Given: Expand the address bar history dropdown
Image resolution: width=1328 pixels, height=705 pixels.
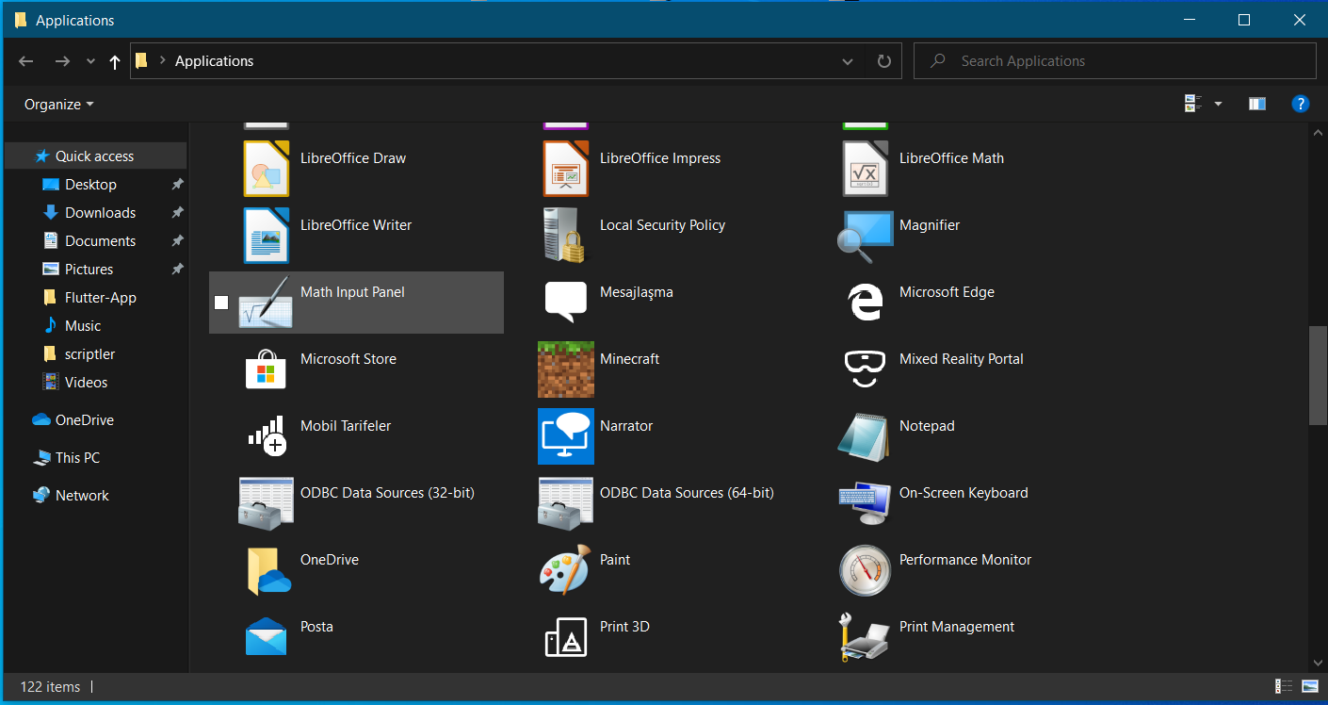Looking at the screenshot, I should 848,61.
